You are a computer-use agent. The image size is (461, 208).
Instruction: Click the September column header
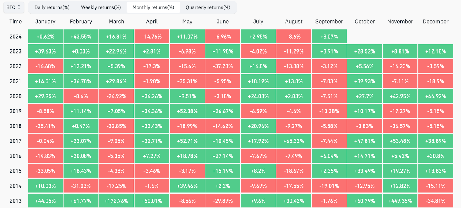329,22
